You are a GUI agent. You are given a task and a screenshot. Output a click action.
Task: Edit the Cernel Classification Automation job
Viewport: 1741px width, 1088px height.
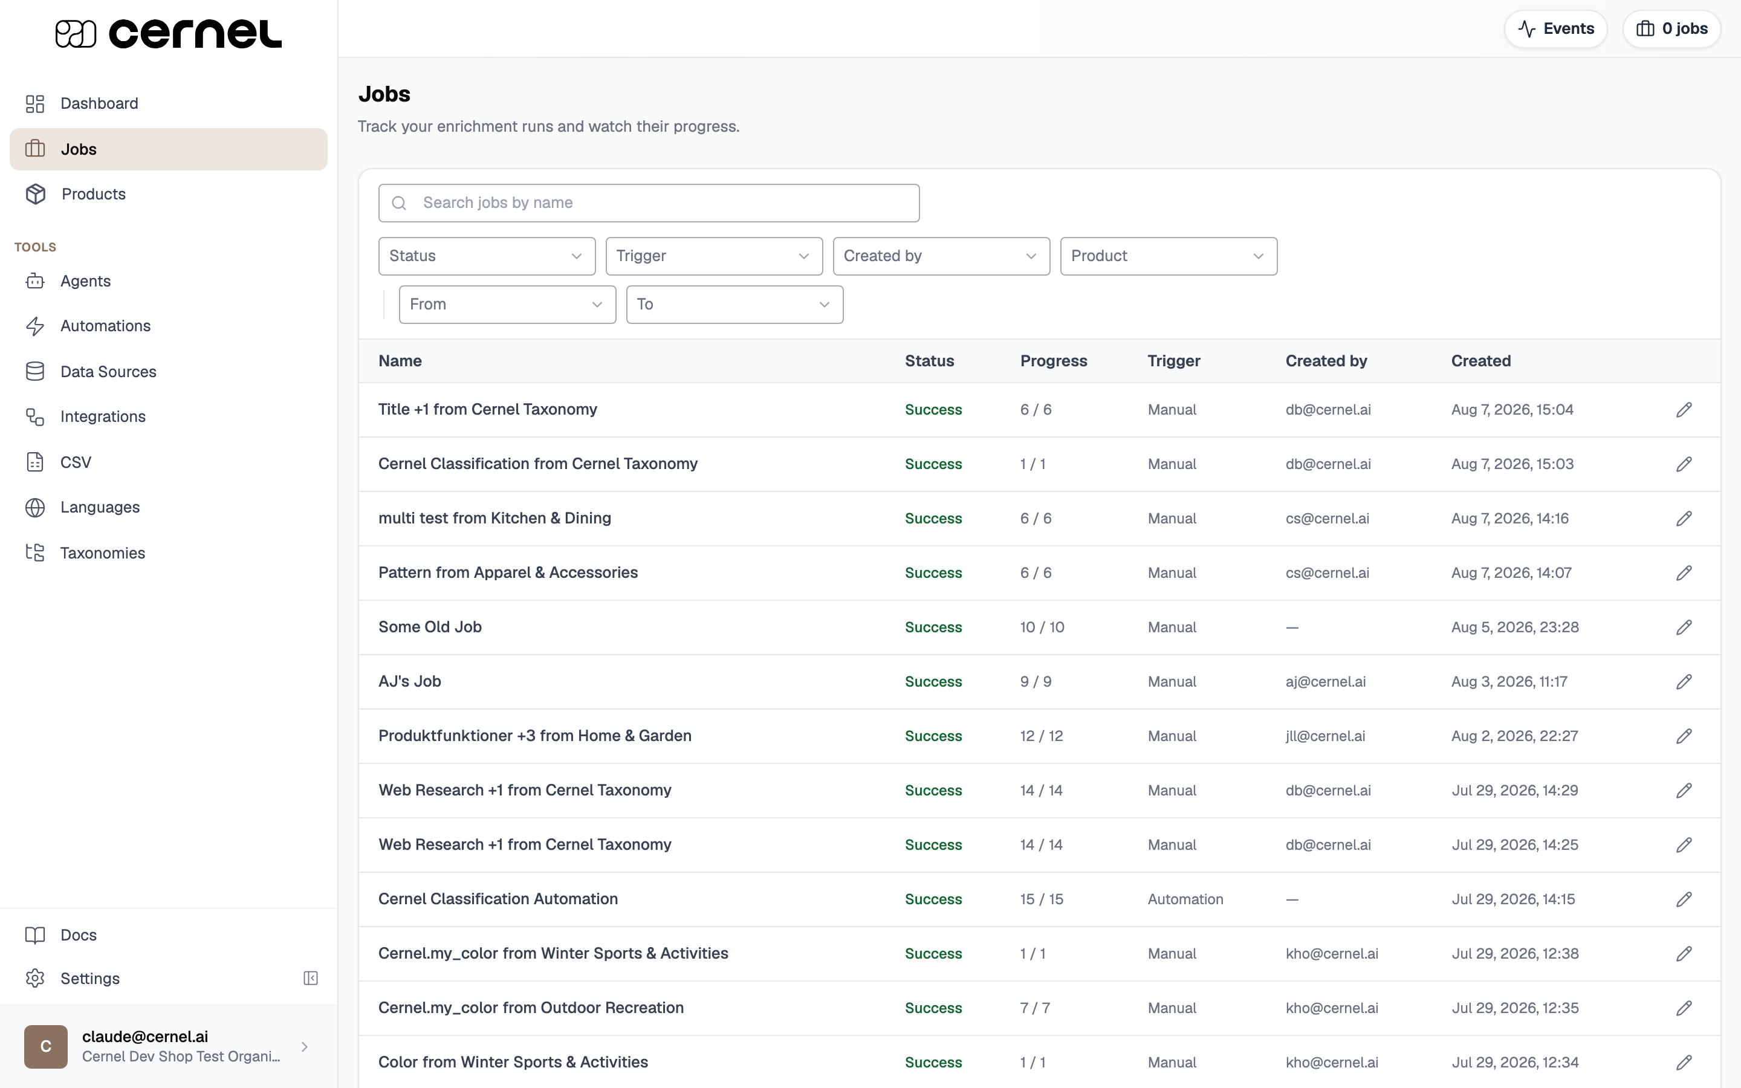1684,899
